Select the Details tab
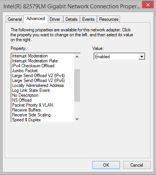Image resolution: width=156 pixels, height=175 pixels. point(72,19)
